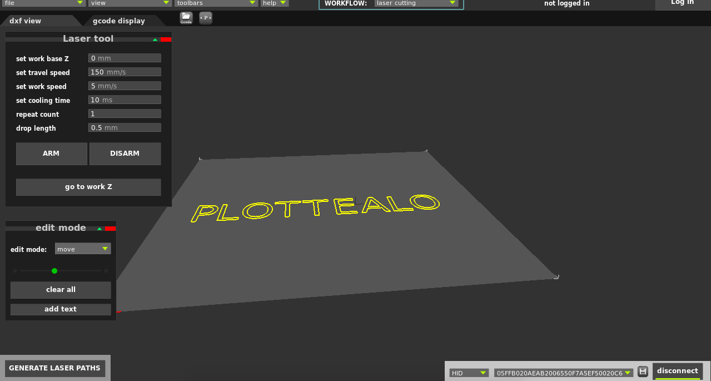Close the Laser tool panel red button
The height and width of the screenshot is (381, 711).
[x=166, y=39]
